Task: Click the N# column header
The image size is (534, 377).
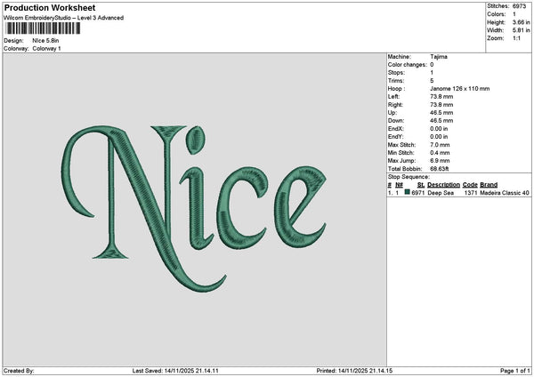Action: point(399,185)
